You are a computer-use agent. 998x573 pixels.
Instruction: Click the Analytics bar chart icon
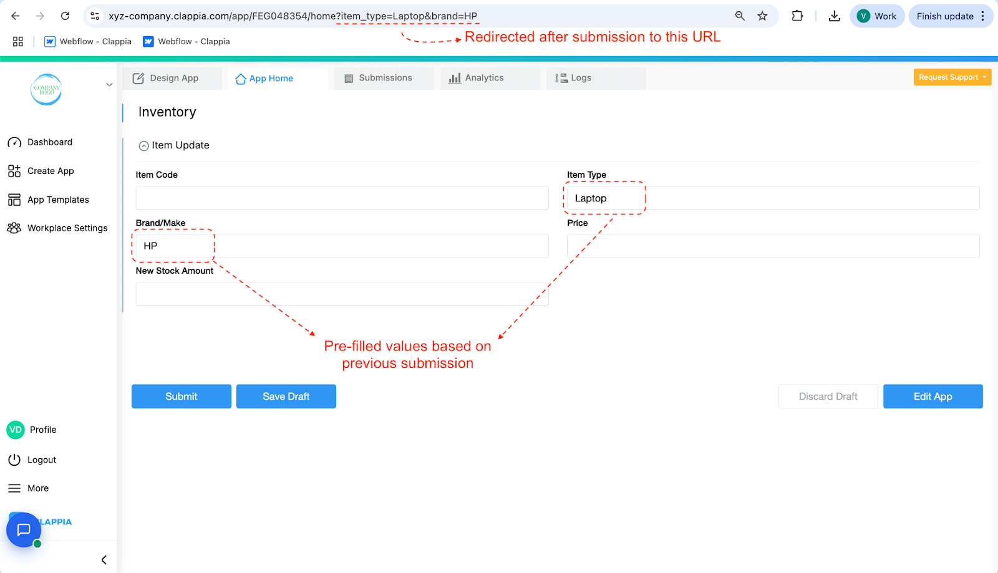point(455,78)
